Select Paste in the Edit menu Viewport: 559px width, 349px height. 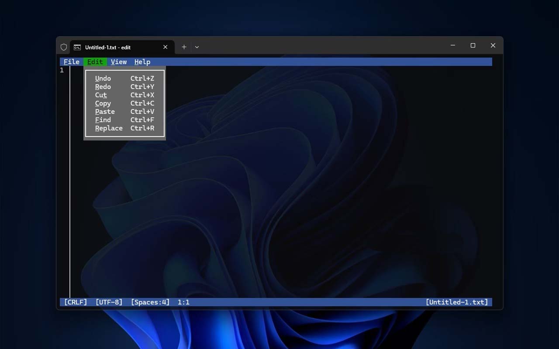click(x=124, y=112)
